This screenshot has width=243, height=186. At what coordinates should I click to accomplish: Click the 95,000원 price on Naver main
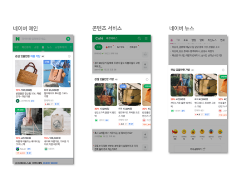coord(54,90)
